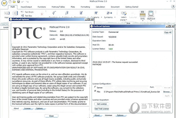Create a new worksheet with New icon

10,2
